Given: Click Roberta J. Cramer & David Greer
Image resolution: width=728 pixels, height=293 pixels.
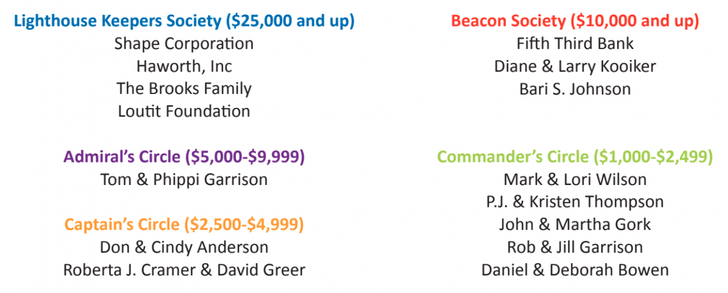Looking at the screenshot, I should tap(184, 270).
